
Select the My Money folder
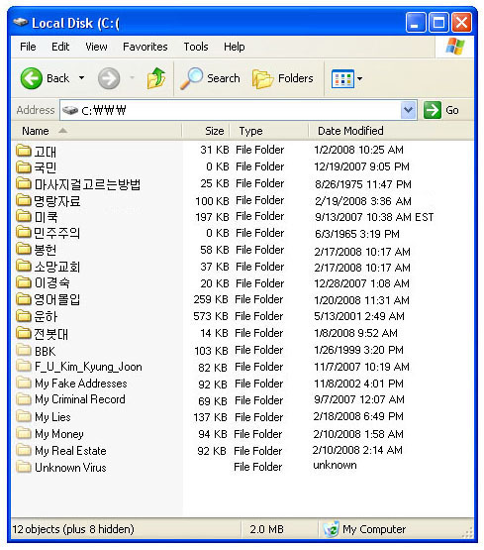[50, 434]
